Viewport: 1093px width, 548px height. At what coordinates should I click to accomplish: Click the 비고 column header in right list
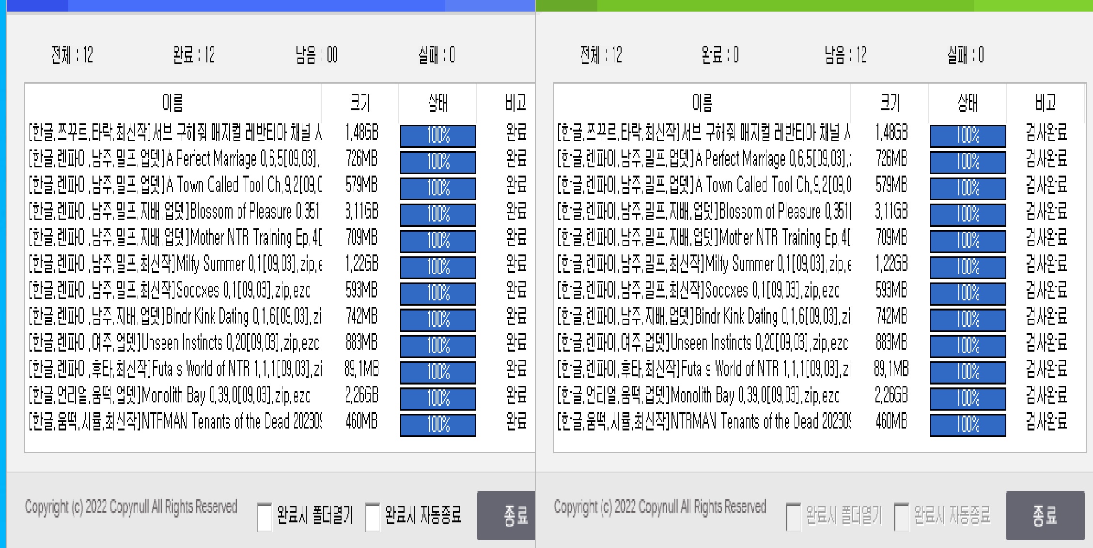1045,103
